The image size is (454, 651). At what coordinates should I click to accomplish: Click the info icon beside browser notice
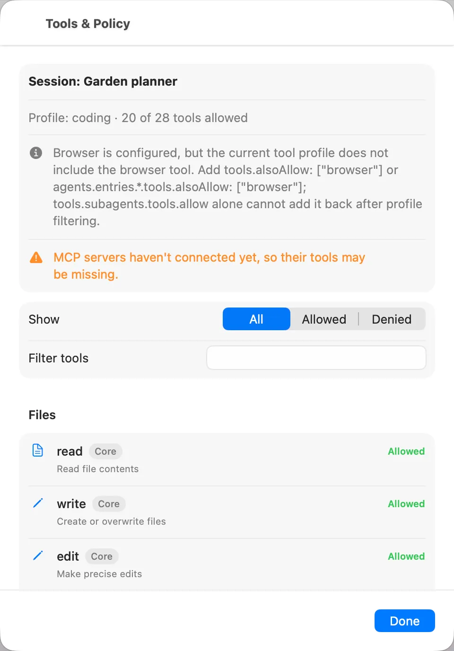[x=36, y=153]
